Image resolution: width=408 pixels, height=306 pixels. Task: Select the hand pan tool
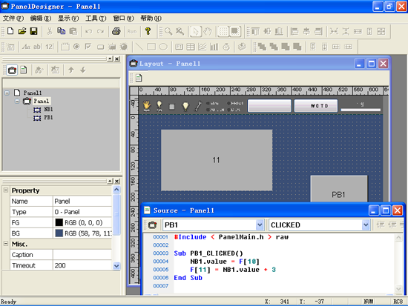(208, 31)
